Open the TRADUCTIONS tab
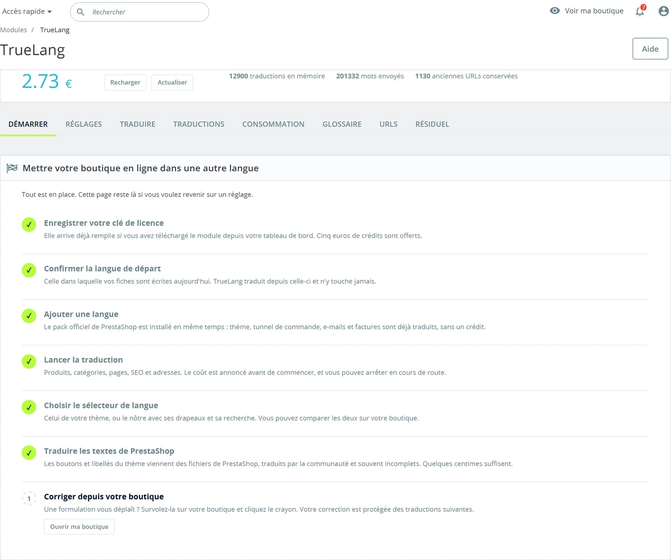 pos(199,124)
